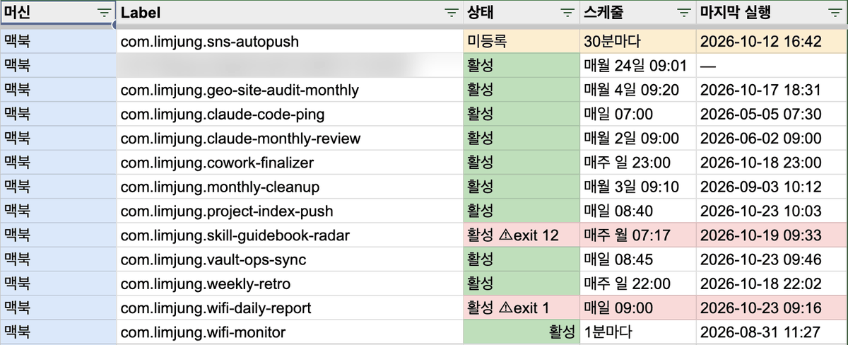Click the 1분마다 schedule cell

[637, 332]
